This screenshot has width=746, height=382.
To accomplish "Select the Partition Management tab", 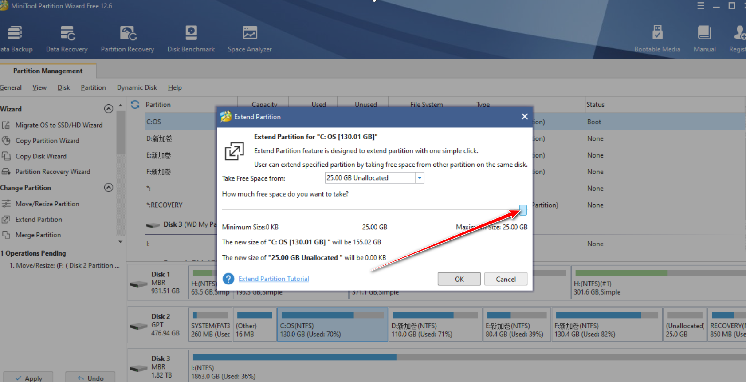I will pos(48,71).
